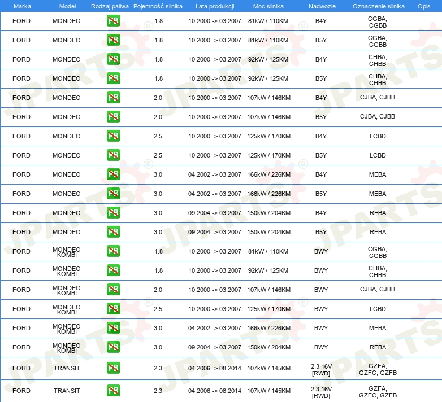442x402 pixels.
Task: Click petrol fuel icon in Mondeo 2.0 B4Y row
Action: (113, 98)
